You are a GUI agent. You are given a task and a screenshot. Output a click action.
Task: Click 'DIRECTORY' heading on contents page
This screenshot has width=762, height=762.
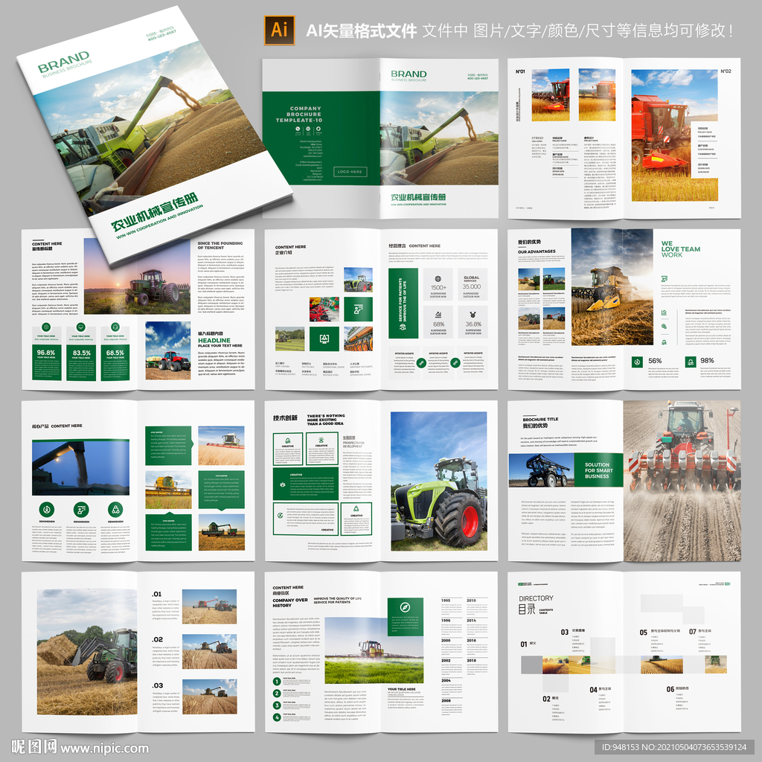pyautogui.click(x=536, y=598)
